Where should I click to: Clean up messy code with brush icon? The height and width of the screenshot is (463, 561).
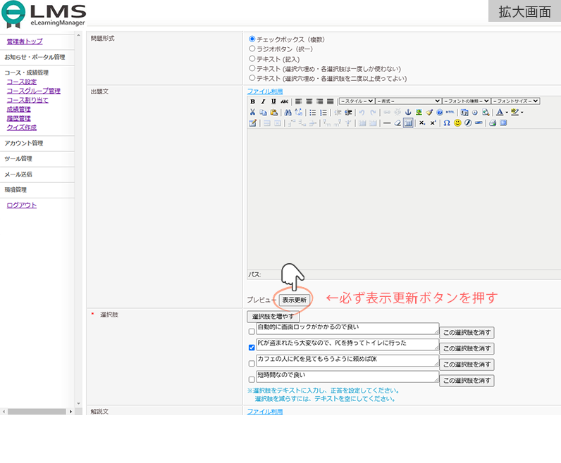point(429,112)
